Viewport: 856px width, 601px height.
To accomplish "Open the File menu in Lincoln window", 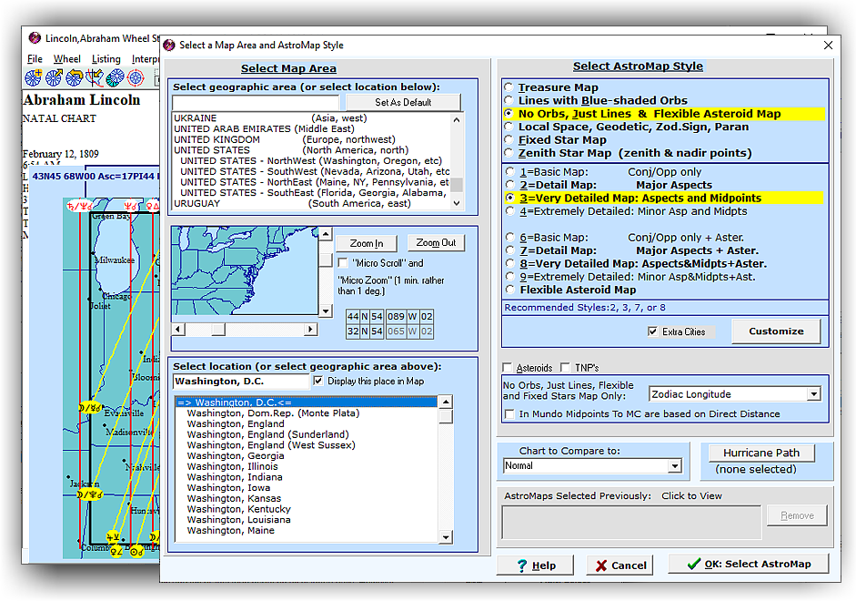I will (x=35, y=59).
